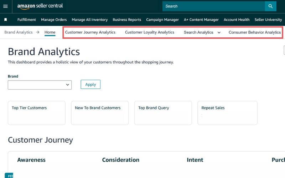Click the Intent stage heading
This screenshot has width=285, height=178.
(x=195, y=160)
